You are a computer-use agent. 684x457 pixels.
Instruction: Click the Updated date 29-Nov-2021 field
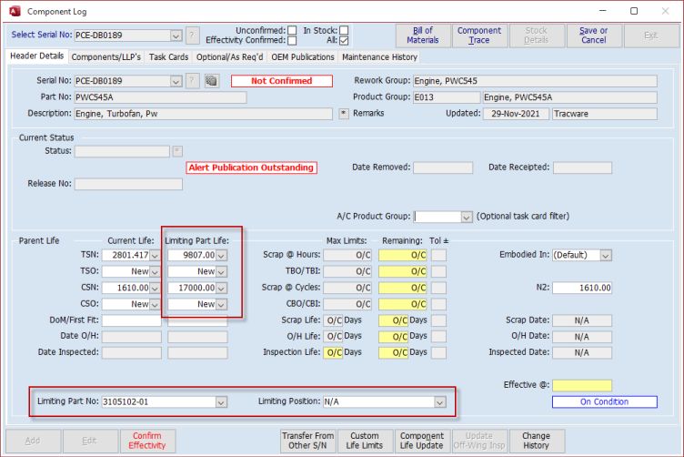(516, 114)
